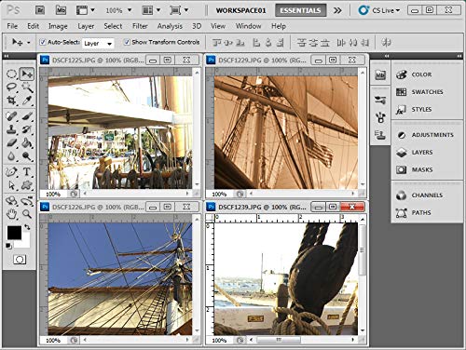Select the Paint Bucket tool

pyautogui.click(x=27, y=142)
